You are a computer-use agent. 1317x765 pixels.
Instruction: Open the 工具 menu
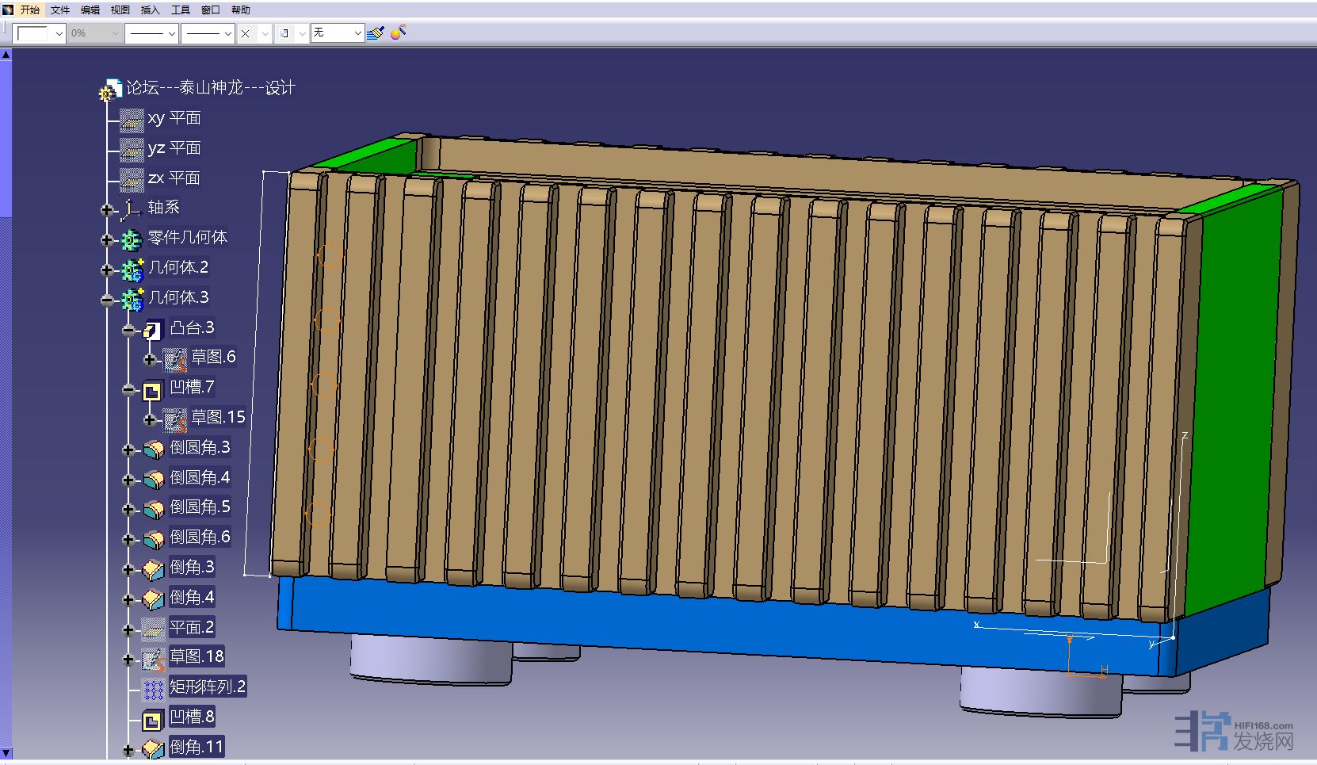coord(181,10)
